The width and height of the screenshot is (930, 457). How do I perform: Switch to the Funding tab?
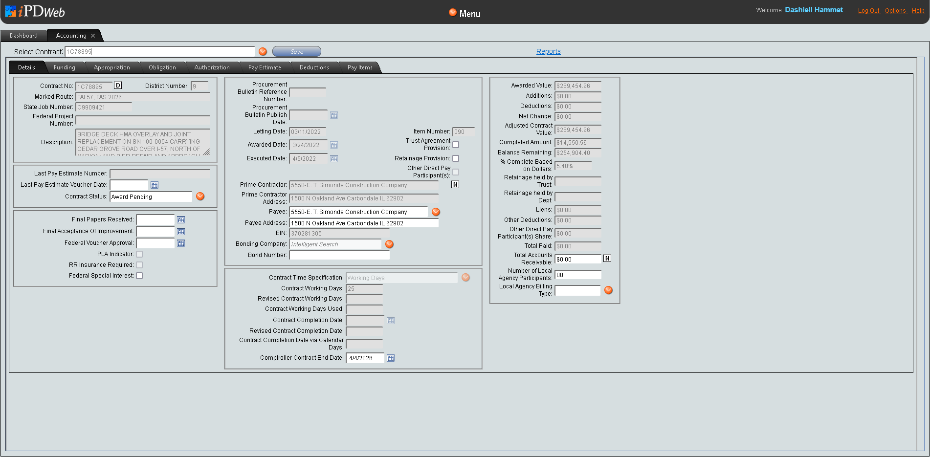pos(64,67)
